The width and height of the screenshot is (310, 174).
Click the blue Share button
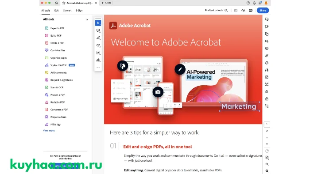(263, 11)
